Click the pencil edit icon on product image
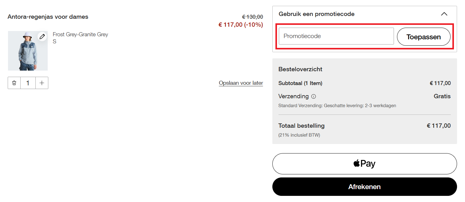Screen dimensions: 465x202 pyautogui.click(x=42, y=37)
